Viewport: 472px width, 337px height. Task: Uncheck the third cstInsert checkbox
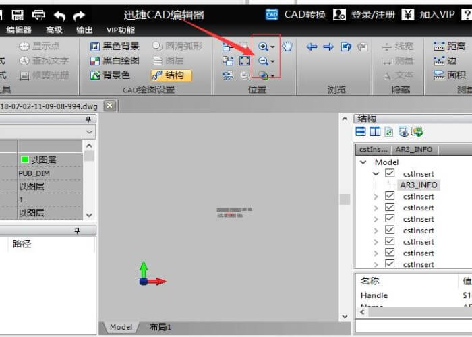click(390, 208)
